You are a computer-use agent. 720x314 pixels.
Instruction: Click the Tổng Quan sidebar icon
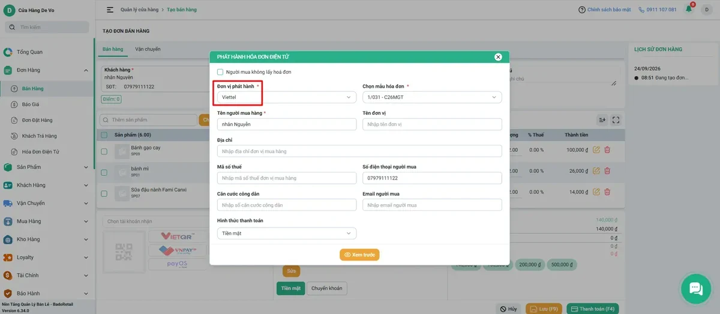8,52
